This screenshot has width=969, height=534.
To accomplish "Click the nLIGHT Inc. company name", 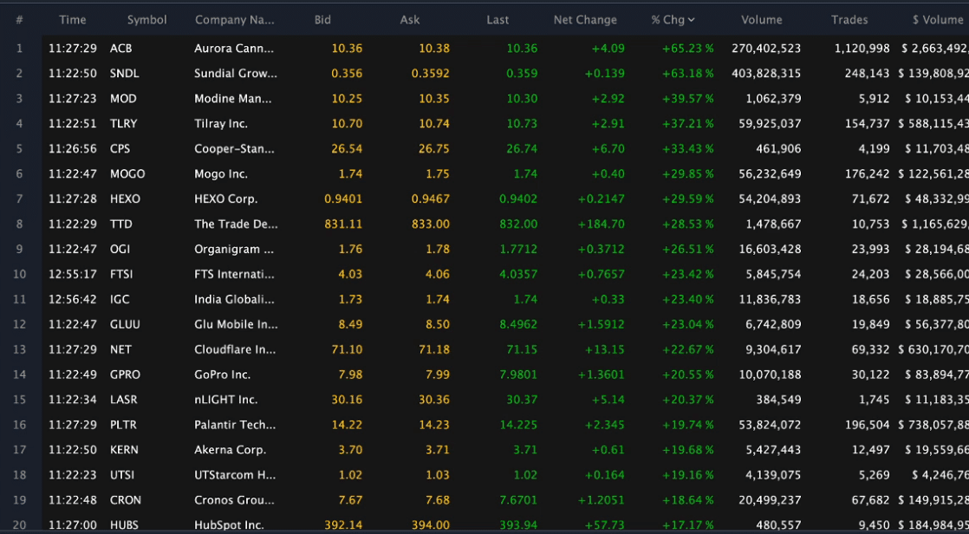I will (x=225, y=400).
